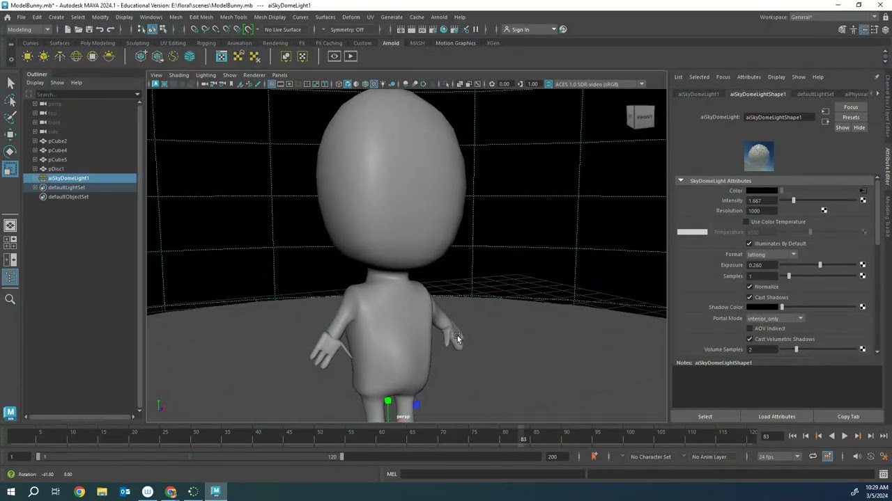The image size is (892, 501).
Task: Click the view cube in viewport
Action: pos(640,117)
